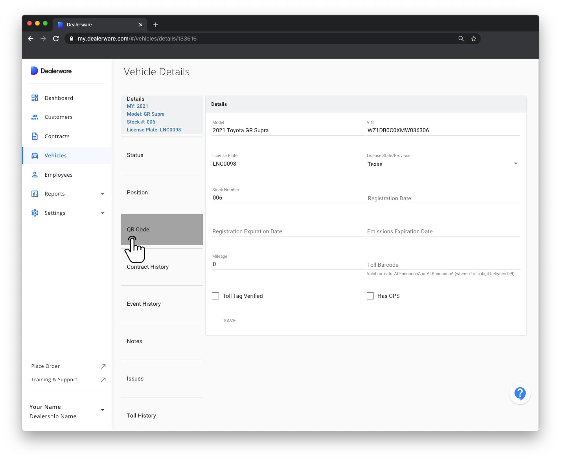This screenshot has height=460, width=561.
Task: Click the Dealership Name text
Action: pyautogui.click(x=53, y=416)
